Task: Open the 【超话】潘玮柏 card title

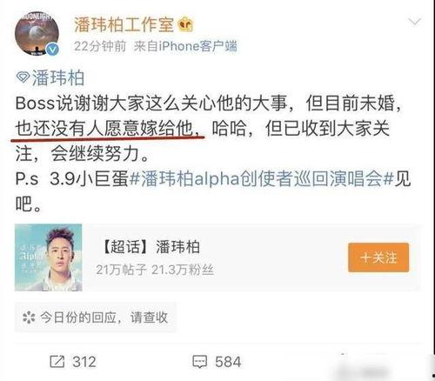Action: tap(151, 247)
